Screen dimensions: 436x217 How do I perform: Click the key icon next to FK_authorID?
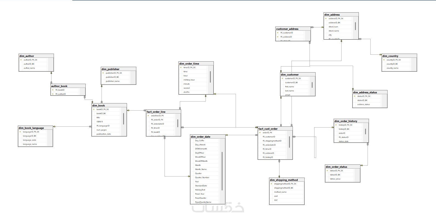click(53, 94)
